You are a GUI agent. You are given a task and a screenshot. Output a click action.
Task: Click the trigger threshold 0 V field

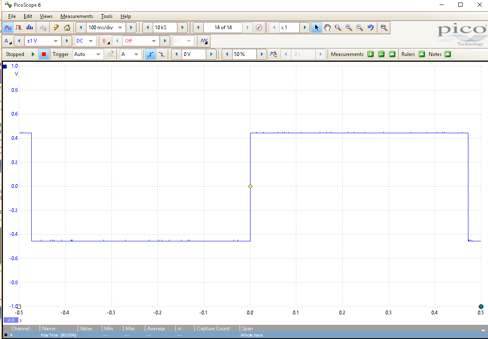(194, 54)
